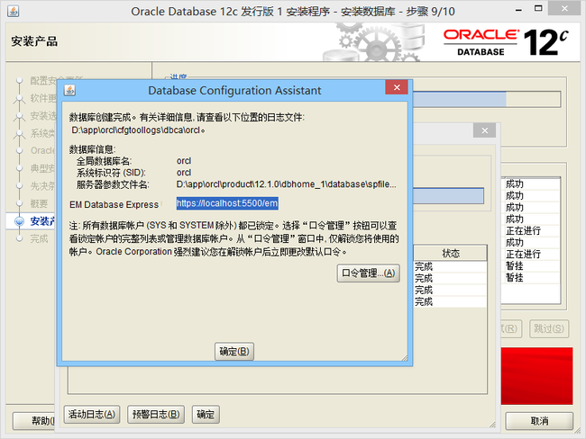Click the EM Database Express label
The image size is (586, 439).
[x=114, y=205]
